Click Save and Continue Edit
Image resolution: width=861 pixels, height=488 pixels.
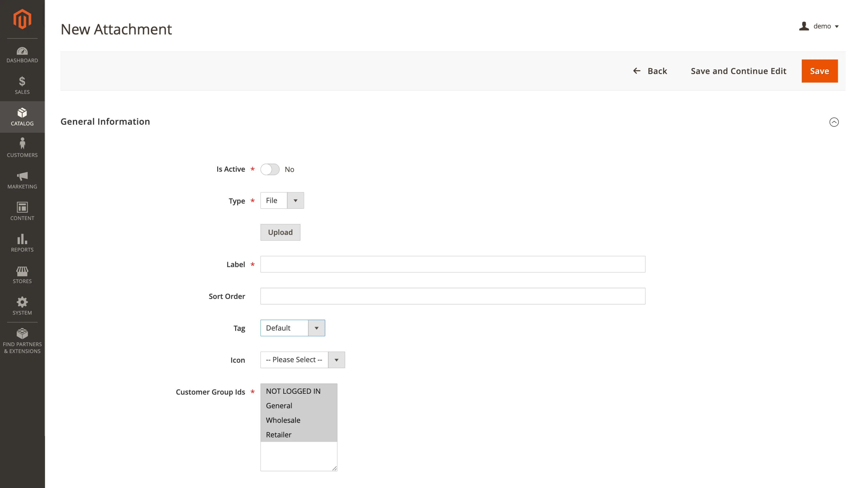point(738,71)
